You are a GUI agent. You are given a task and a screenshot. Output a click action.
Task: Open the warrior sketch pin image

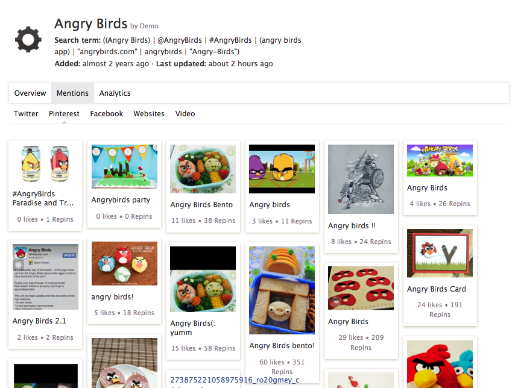click(361, 179)
